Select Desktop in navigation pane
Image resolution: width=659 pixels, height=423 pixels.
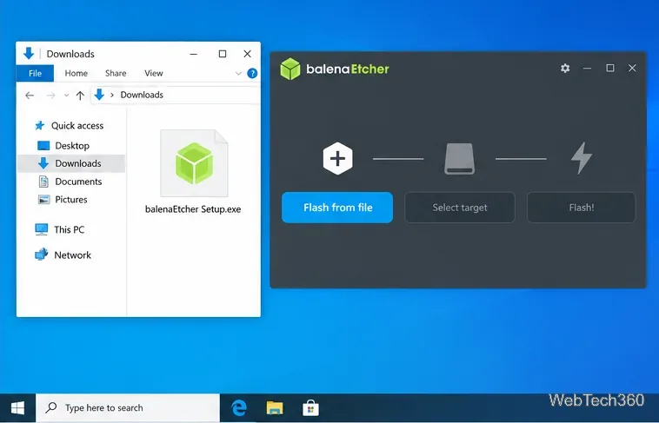(63, 146)
